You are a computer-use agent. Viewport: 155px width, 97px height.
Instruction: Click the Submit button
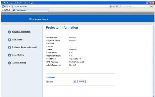pos(81,81)
